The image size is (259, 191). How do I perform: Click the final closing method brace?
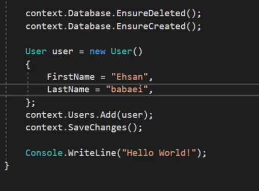click(x=7, y=166)
